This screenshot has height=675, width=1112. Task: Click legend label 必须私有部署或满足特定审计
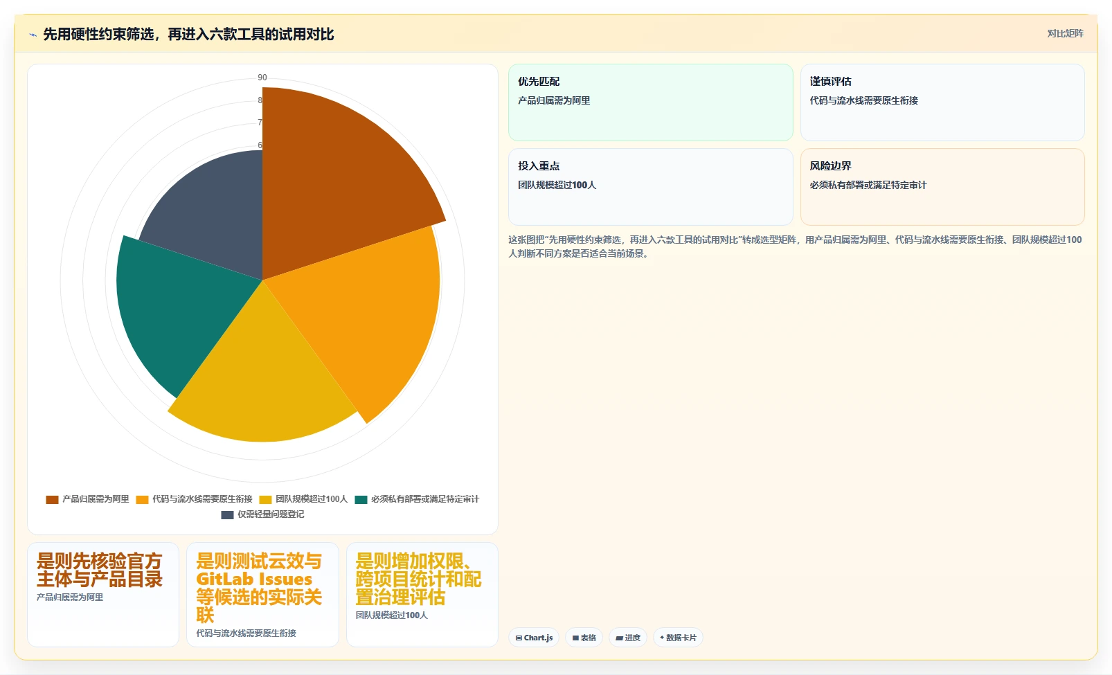pyautogui.click(x=424, y=499)
